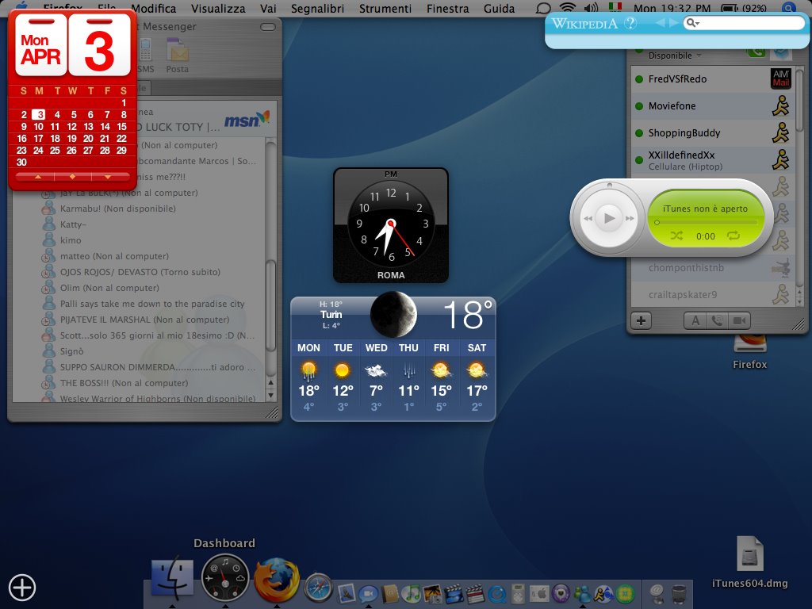Open the Disponibile status dropdown

[675, 56]
